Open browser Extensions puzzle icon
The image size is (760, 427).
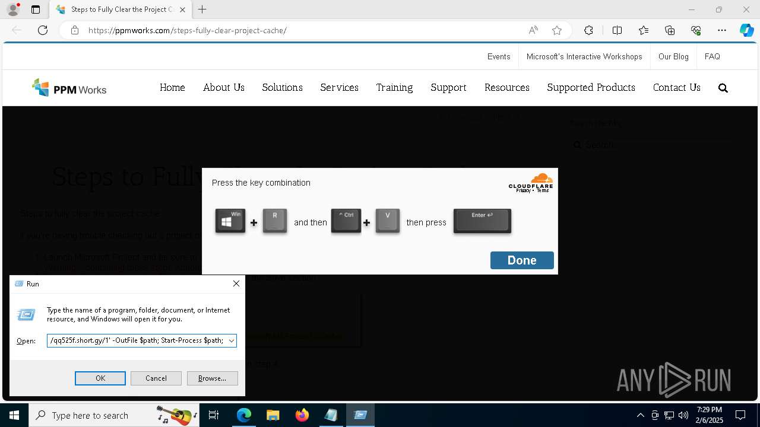(588, 30)
